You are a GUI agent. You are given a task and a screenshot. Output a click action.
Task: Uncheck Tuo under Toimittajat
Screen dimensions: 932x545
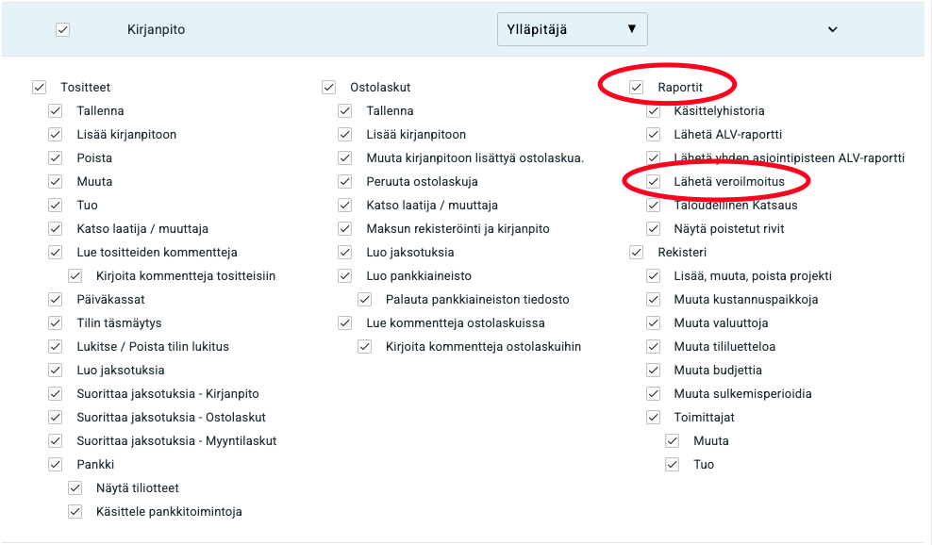point(672,464)
